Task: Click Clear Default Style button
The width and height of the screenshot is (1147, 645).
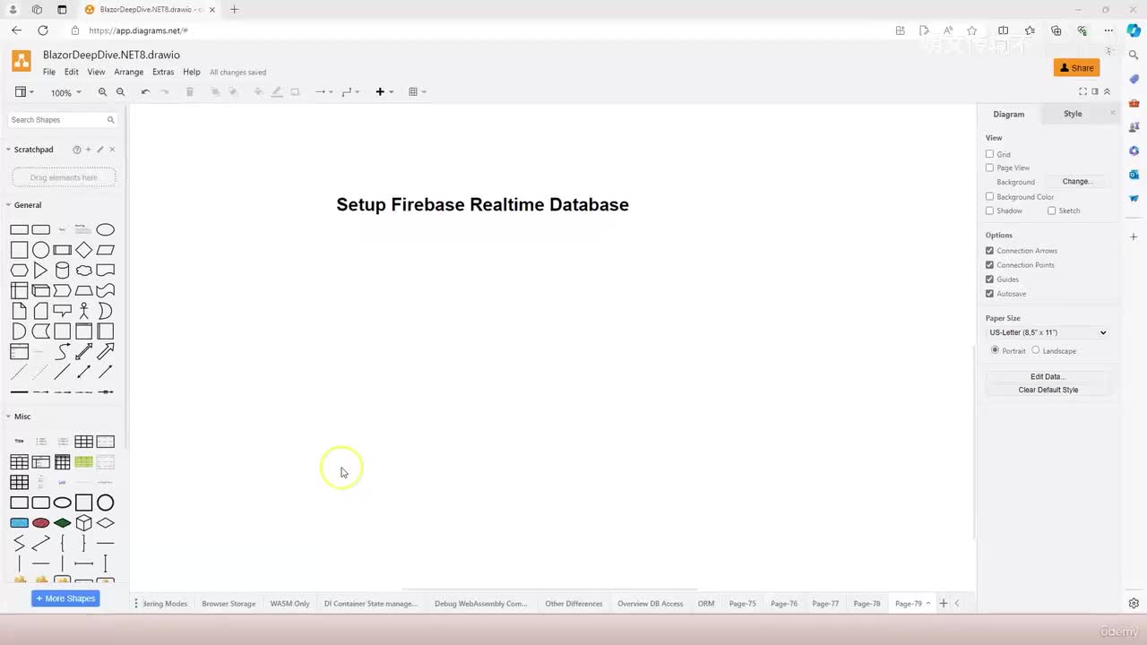Action: 1047,390
